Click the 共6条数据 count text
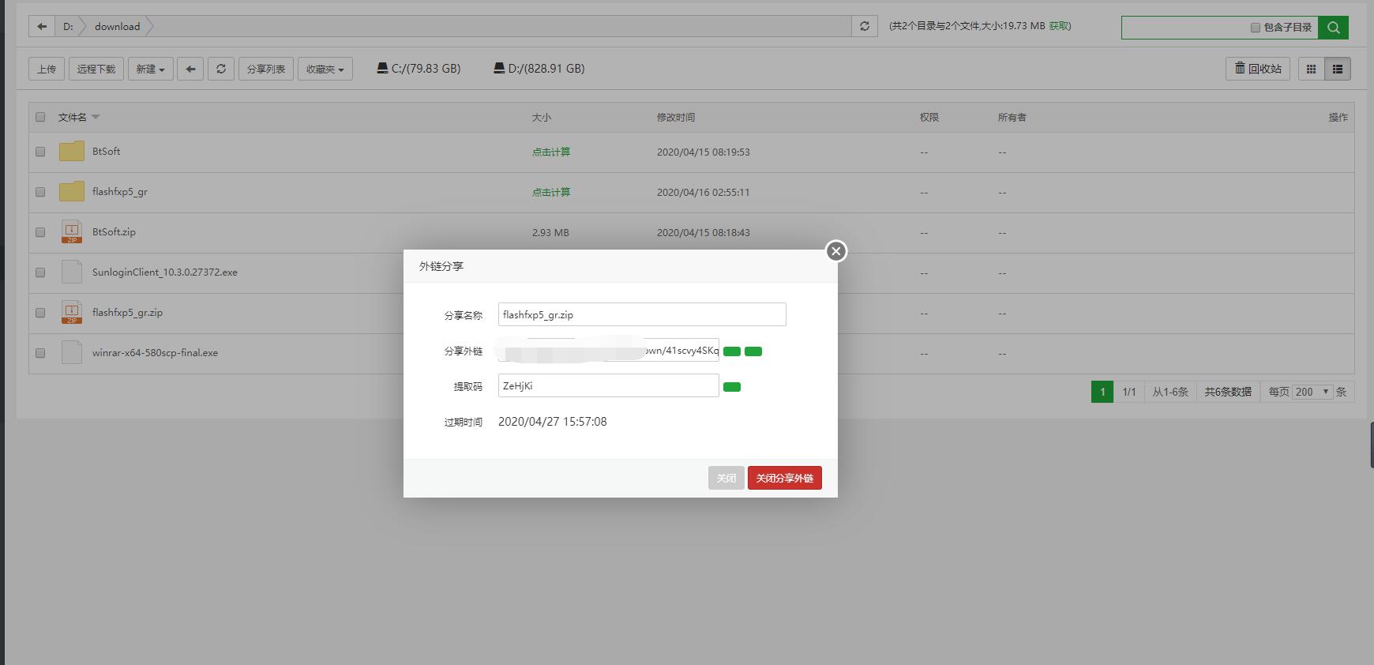1374x665 pixels. click(1228, 392)
